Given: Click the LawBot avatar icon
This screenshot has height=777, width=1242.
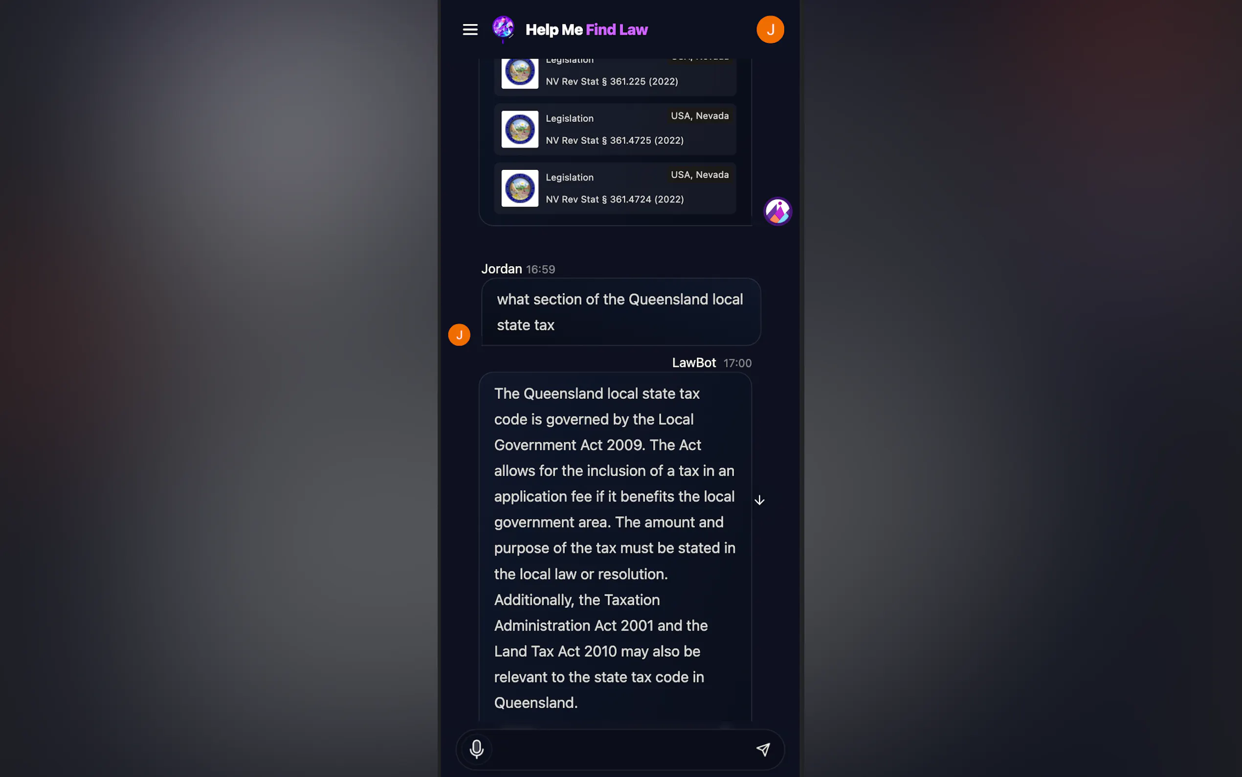Looking at the screenshot, I should 777,211.
